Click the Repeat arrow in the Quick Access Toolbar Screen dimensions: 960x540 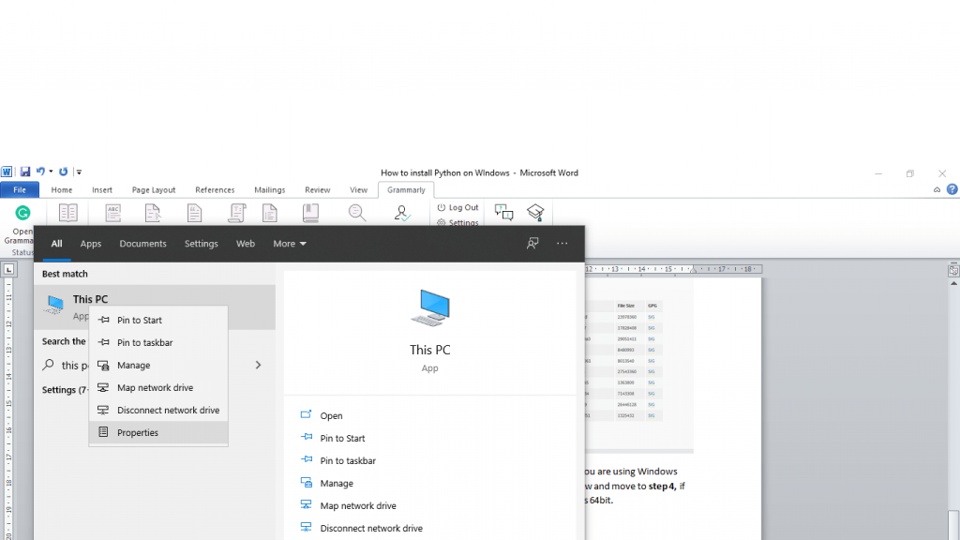[63, 172]
